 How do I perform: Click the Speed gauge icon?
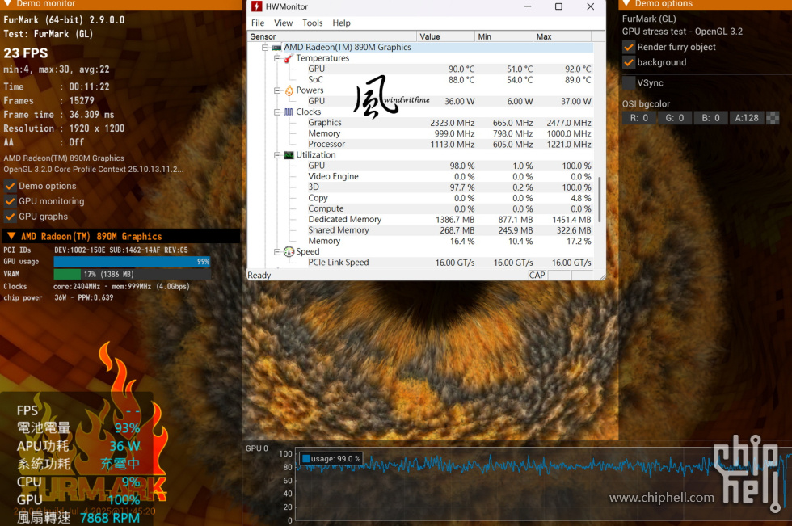[289, 252]
